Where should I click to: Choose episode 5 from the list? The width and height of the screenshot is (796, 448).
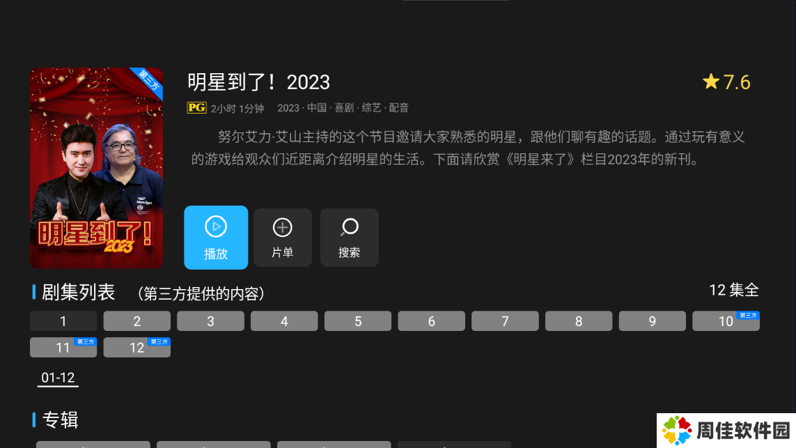pos(358,321)
